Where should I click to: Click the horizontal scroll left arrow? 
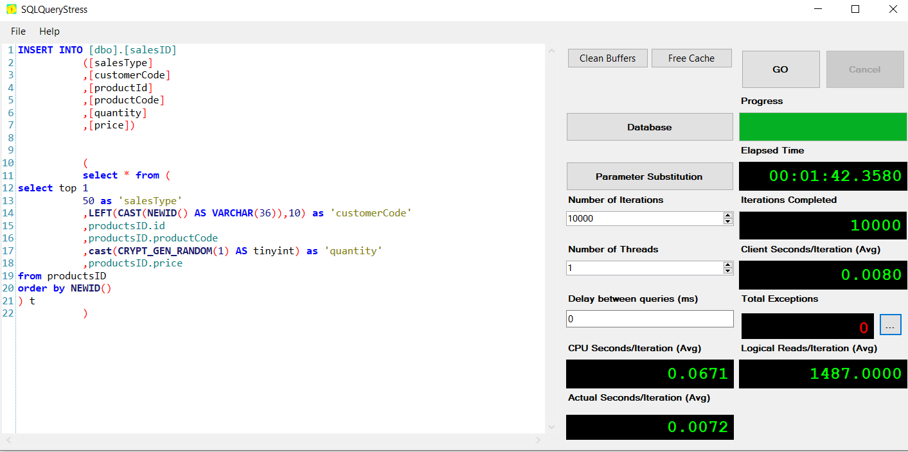tap(8, 440)
